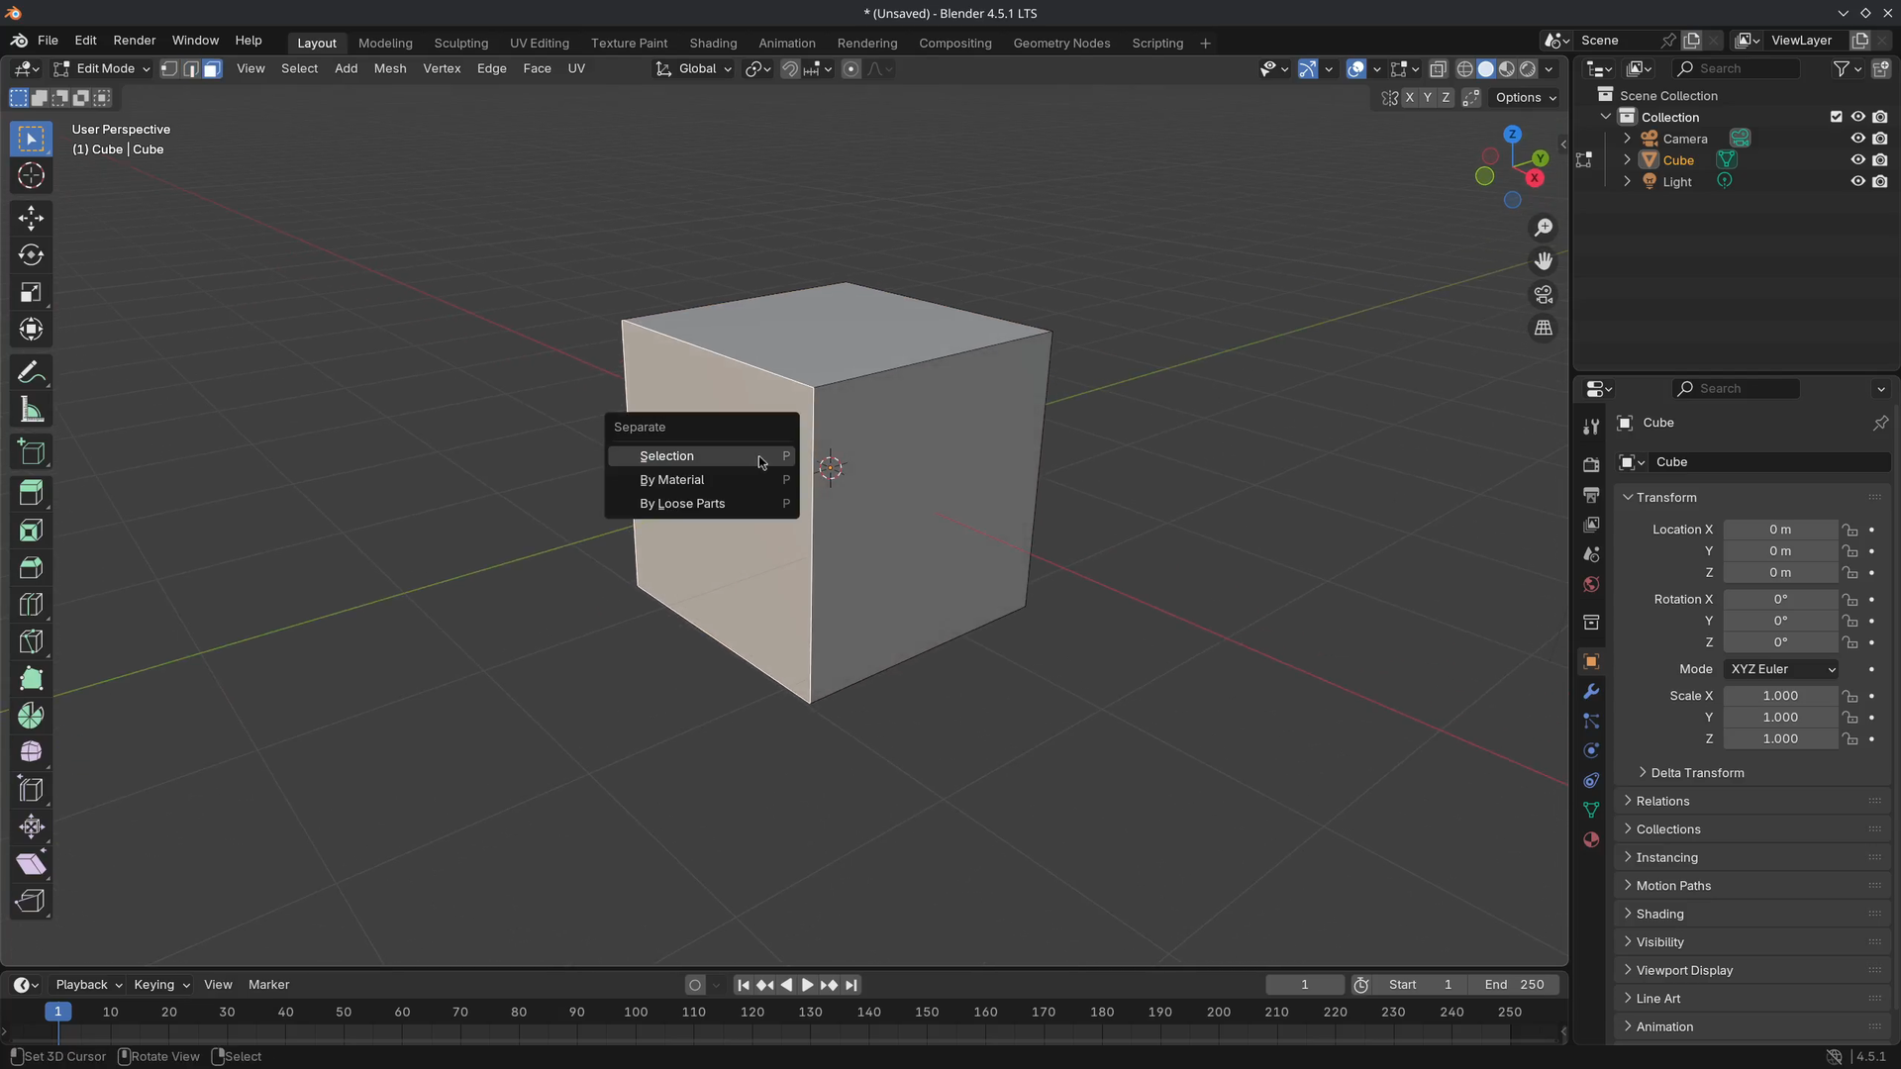This screenshot has width=1901, height=1069.
Task: Uncheck the Collection exclude checkbox
Action: 1837,117
